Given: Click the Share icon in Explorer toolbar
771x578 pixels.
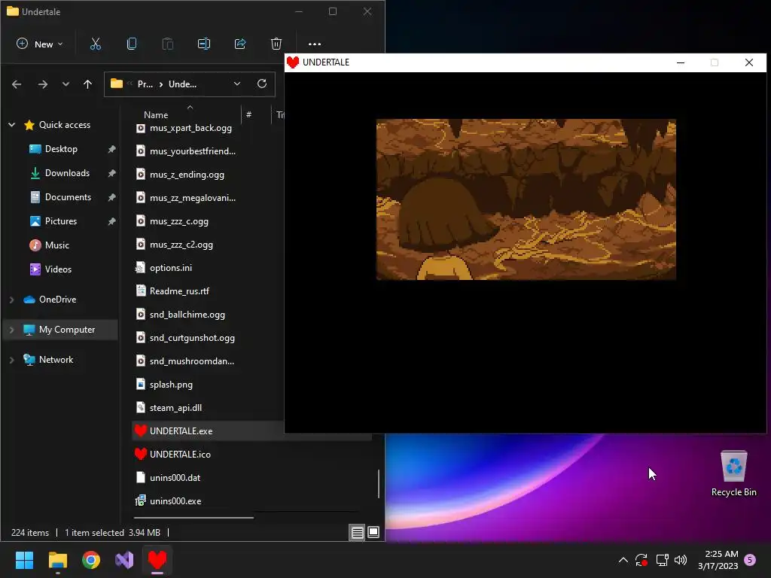Looking at the screenshot, I should pos(240,44).
